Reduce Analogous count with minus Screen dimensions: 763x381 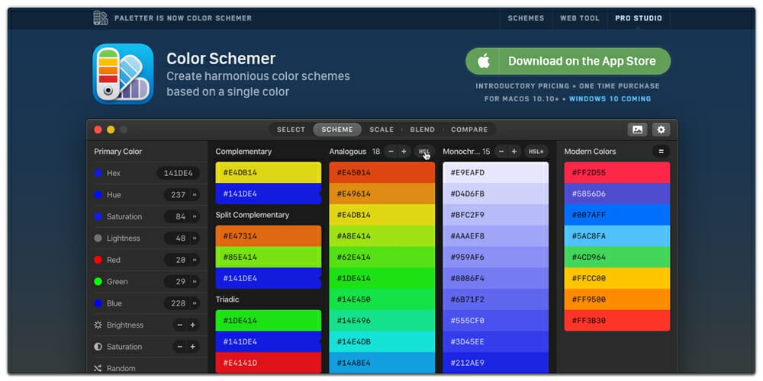391,152
